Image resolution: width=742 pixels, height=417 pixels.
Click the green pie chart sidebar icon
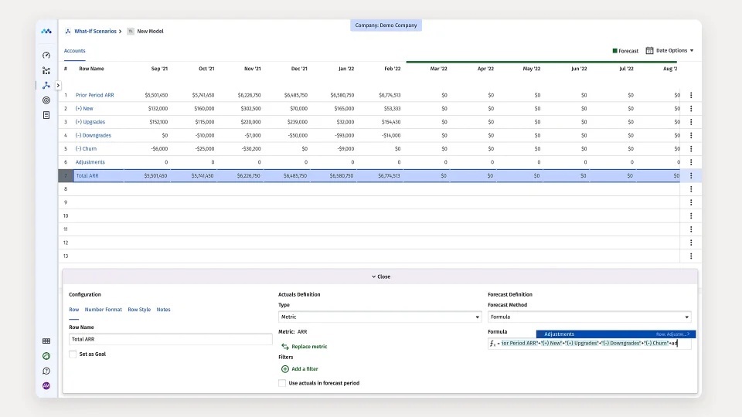(x=46, y=356)
